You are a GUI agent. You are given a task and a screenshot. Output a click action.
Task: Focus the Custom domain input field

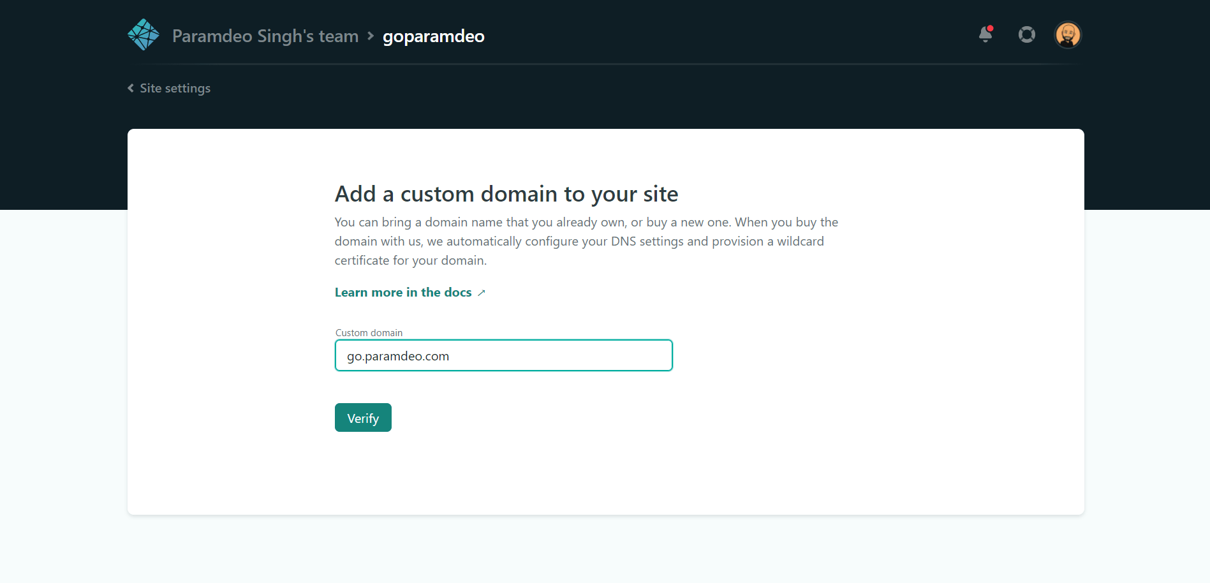[504, 355]
